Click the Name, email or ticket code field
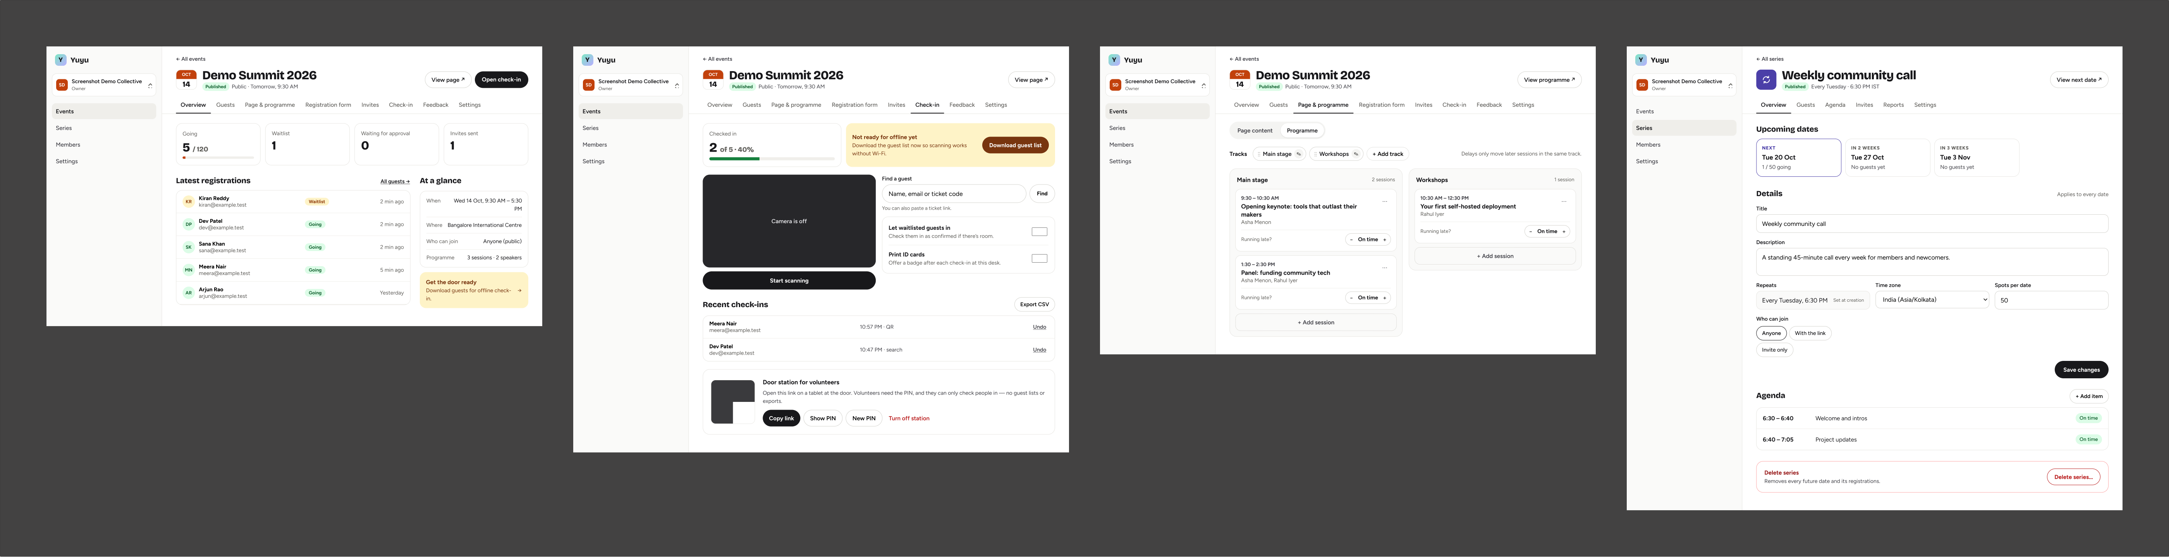Viewport: 2169px width, 557px height. pyautogui.click(x=953, y=193)
